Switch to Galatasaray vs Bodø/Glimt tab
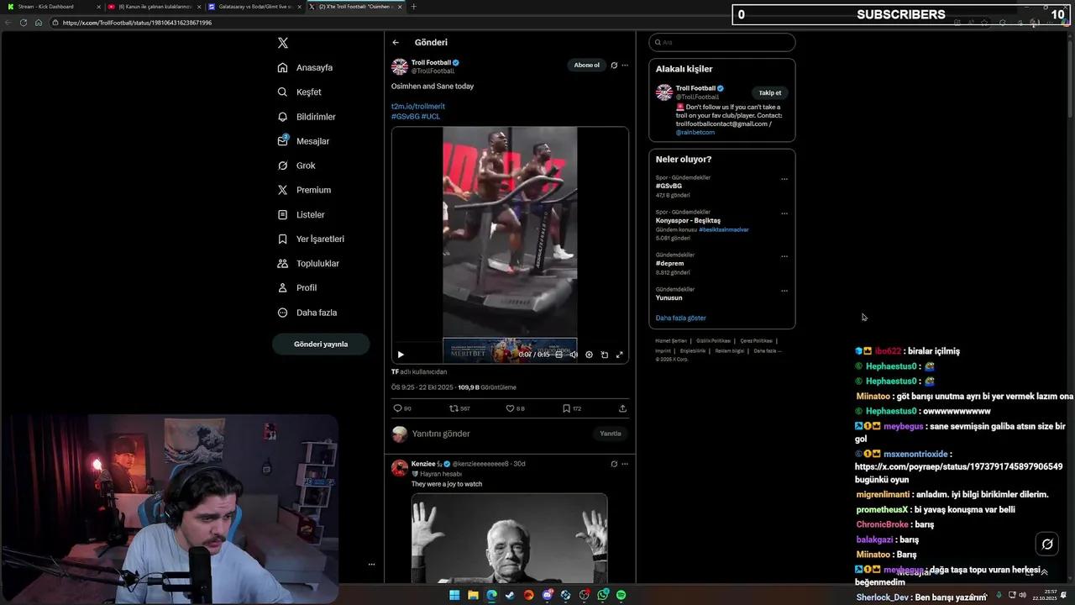 (254, 7)
